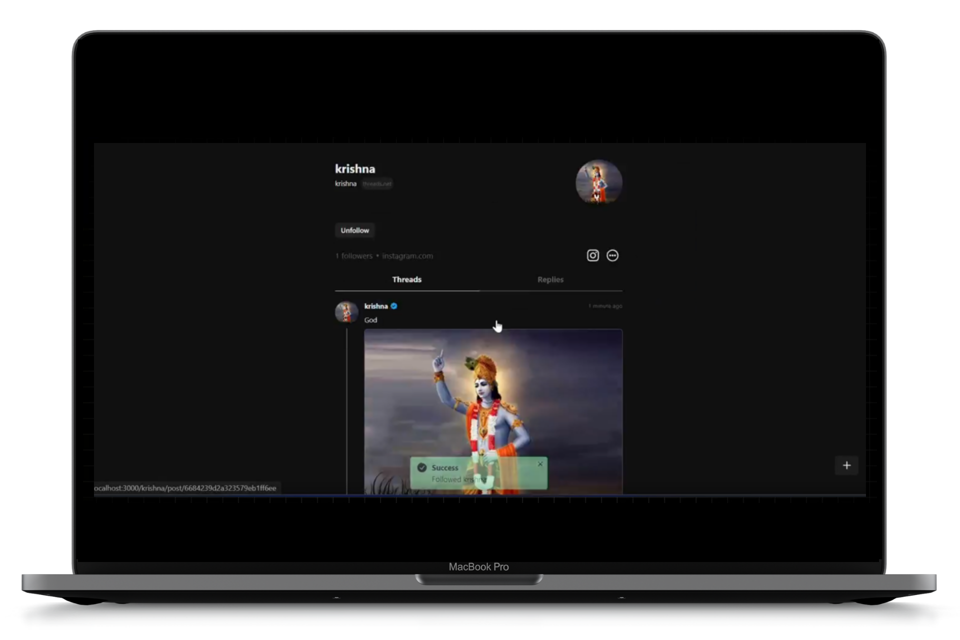
Task: Click the '1 minute ago' timestamp
Action: [x=605, y=306]
